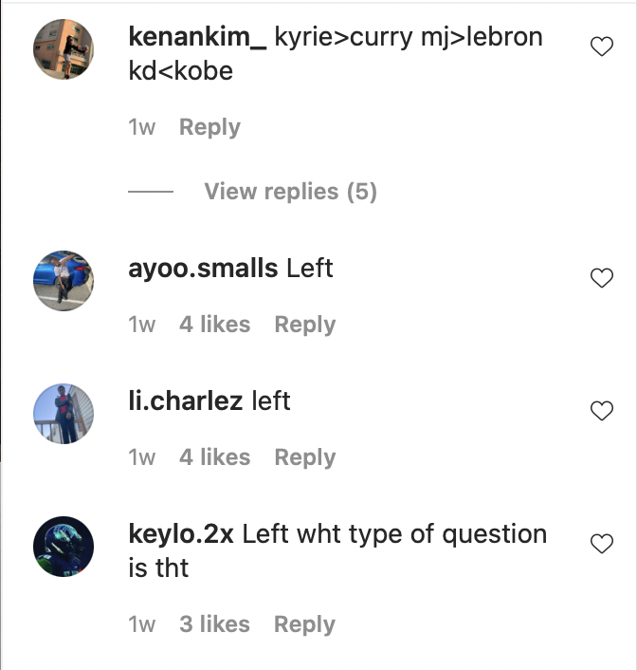Open keylo.2x helmet profile picture
Image resolution: width=637 pixels, height=670 pixels.
pyautogui.click(x=64, y=547)
